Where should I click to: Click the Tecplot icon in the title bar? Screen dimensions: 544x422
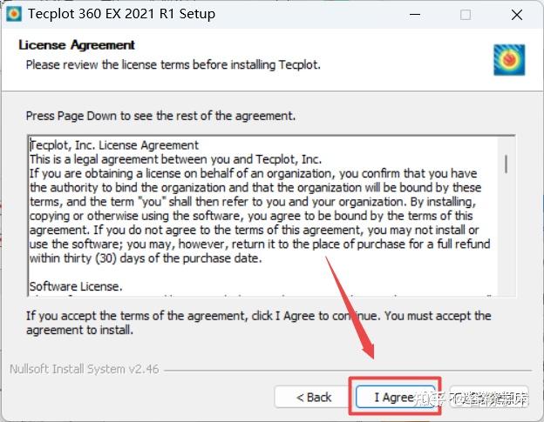coord(13,14)
